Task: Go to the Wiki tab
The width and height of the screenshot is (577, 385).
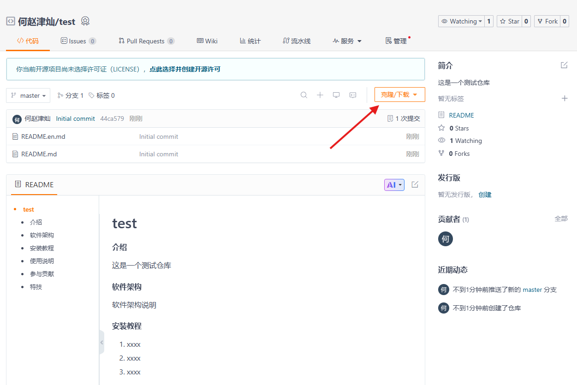Action: pyautogui.click(x=207, y=41)
